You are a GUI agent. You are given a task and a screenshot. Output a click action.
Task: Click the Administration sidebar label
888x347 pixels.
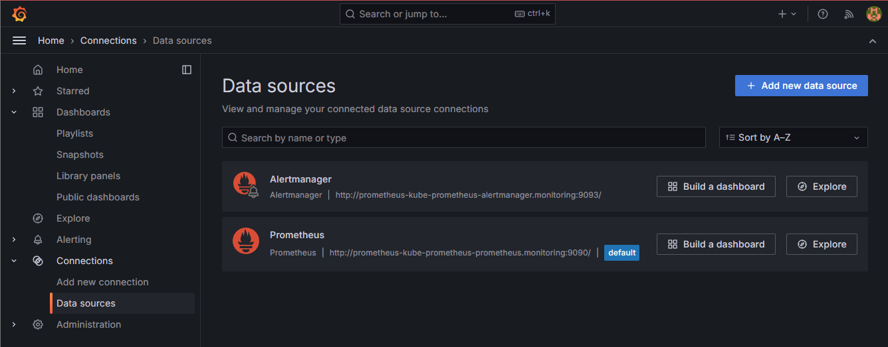88,324
